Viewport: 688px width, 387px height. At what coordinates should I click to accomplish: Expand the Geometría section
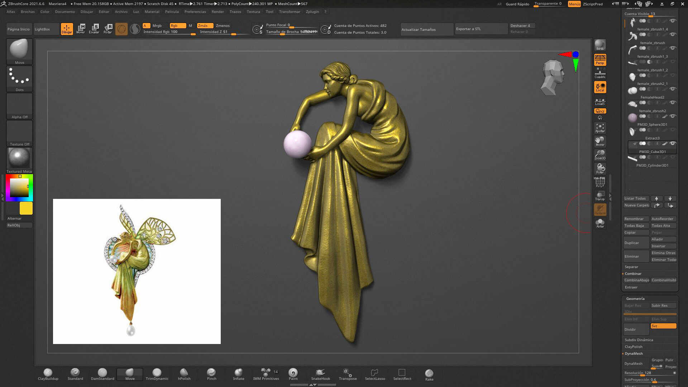pyautogui.click(x=635, y=299)
